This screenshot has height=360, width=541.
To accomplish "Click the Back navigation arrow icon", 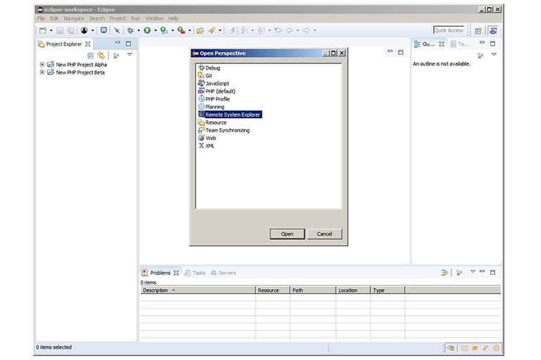I will pos(290,31).
